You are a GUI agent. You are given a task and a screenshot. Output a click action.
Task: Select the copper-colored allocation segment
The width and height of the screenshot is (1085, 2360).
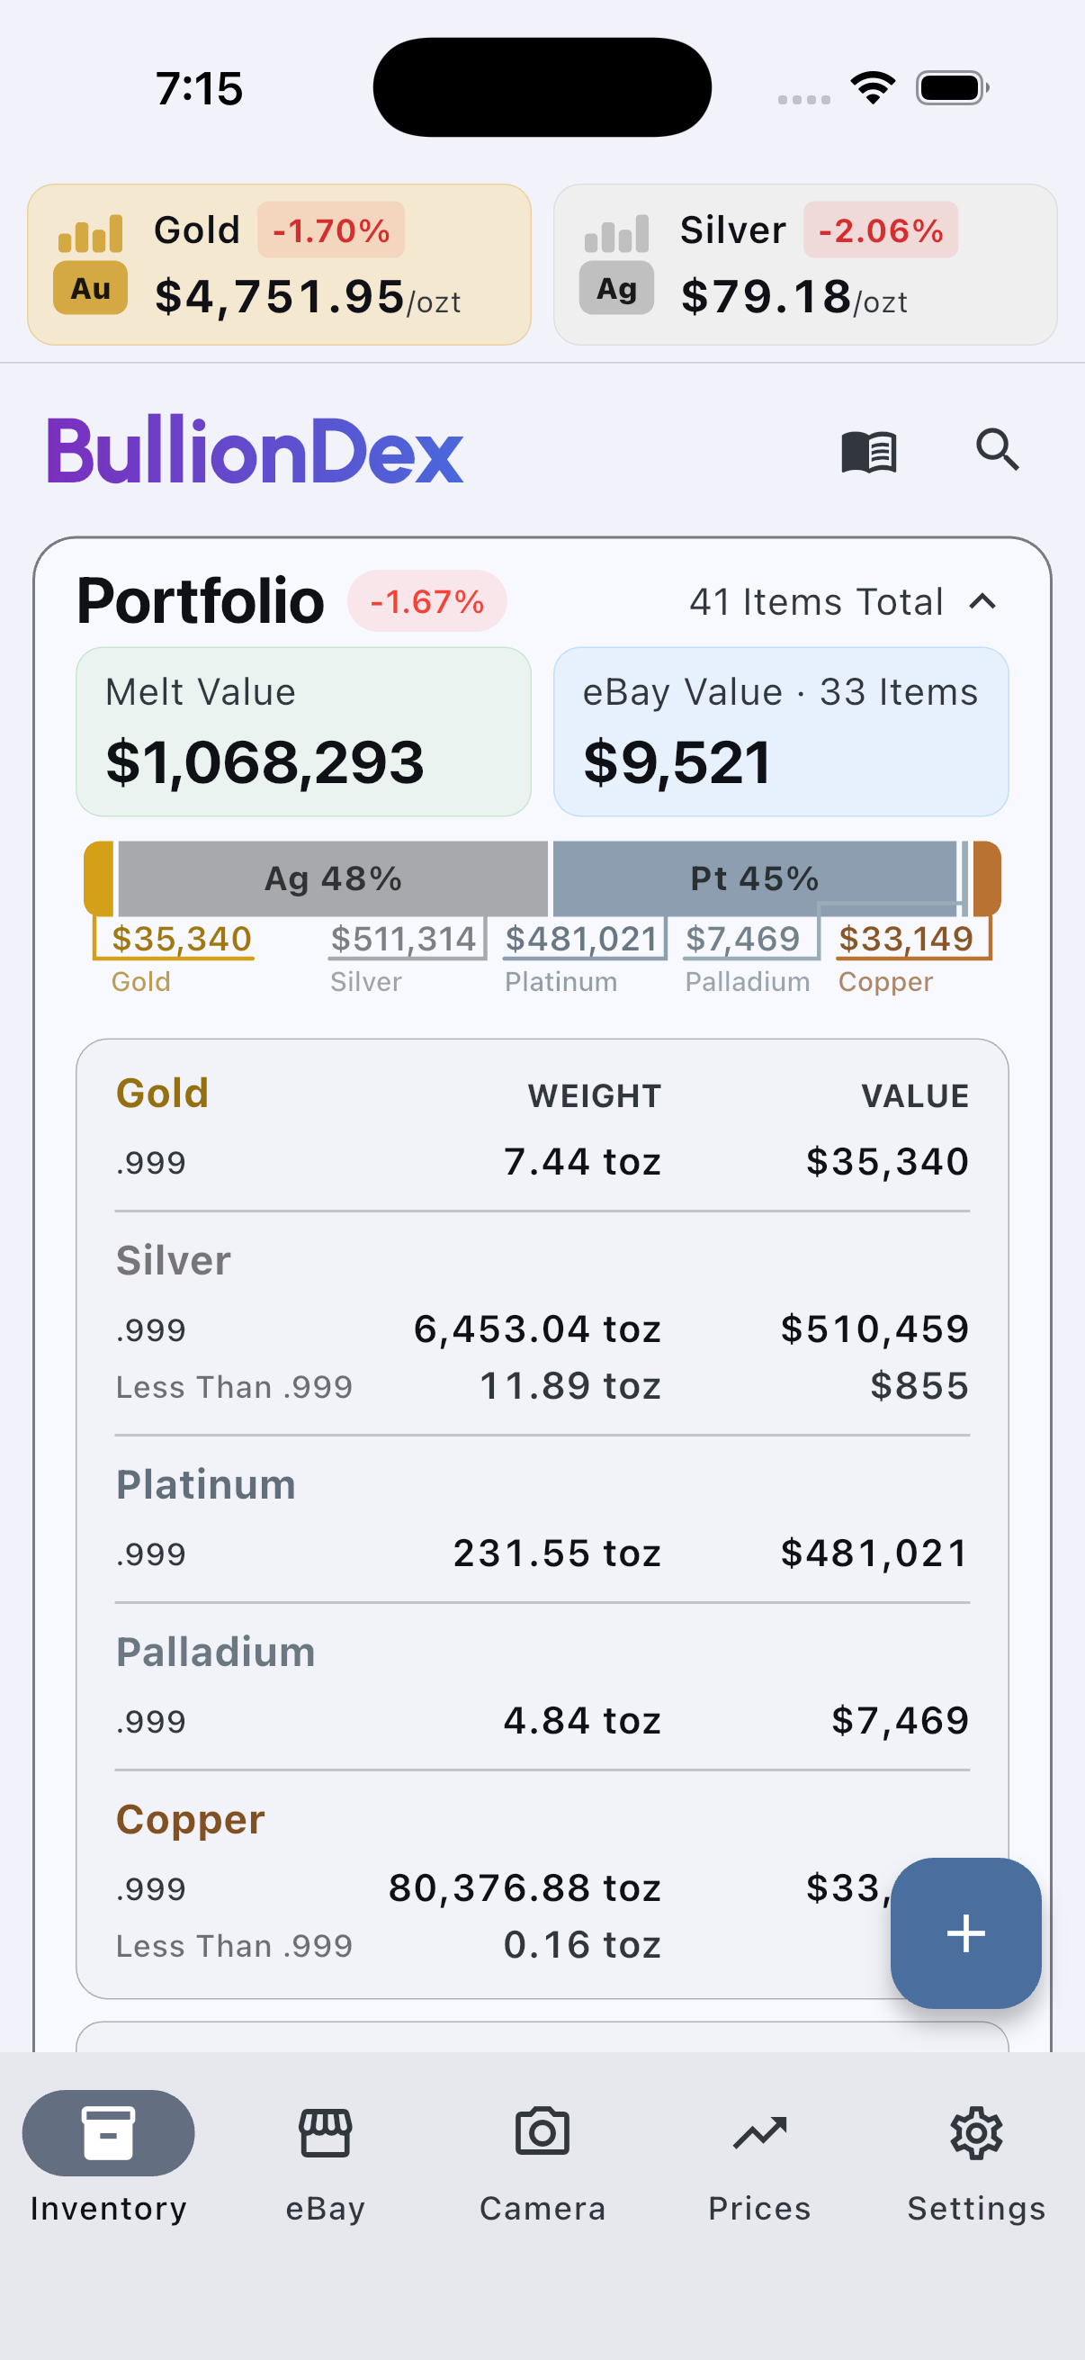[986, 878]
